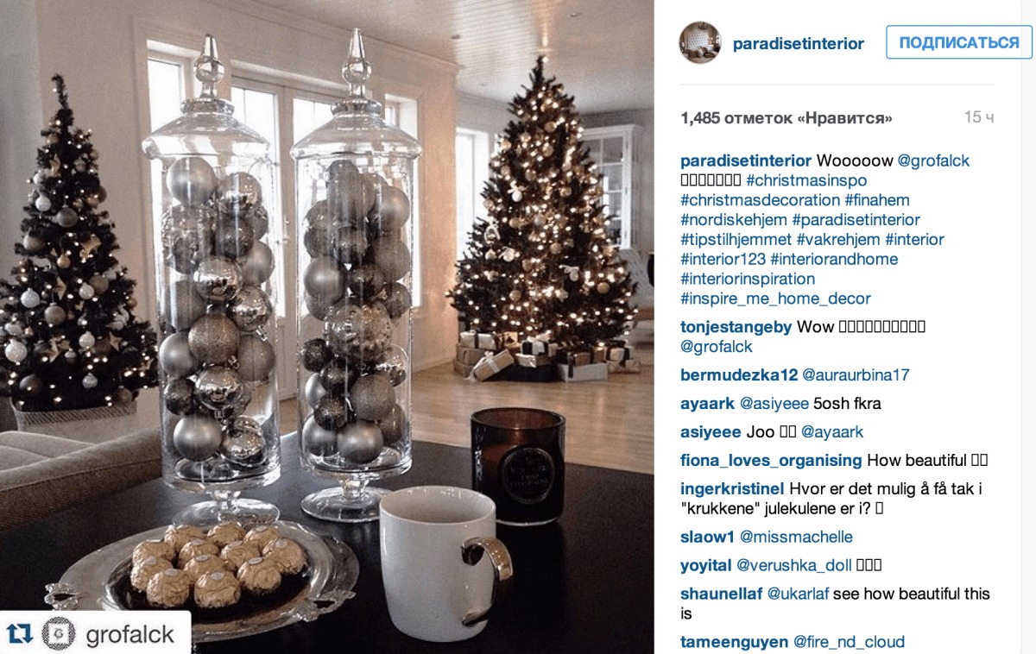Click the 15 ч post timestamp
The height and width of the screenshot is (654, 1036).
click(x=979, y=117)
